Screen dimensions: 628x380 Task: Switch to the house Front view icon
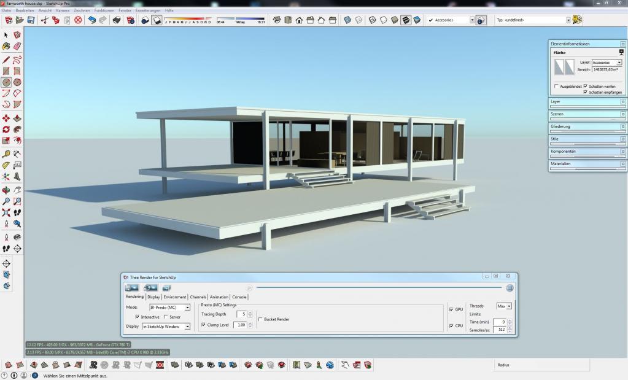tap(299, 20)
